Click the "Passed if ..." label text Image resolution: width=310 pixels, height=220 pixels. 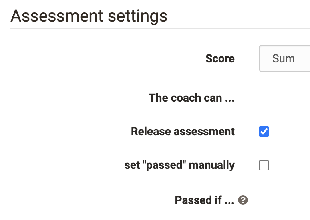[204, 200]
